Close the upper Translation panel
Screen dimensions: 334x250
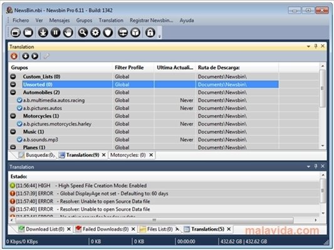click(323, 46)
